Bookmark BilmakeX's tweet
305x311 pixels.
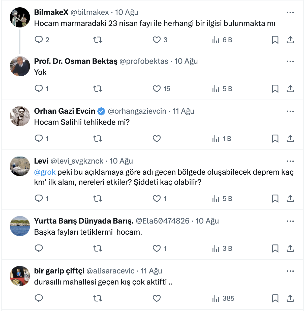(x=275, y=40)
